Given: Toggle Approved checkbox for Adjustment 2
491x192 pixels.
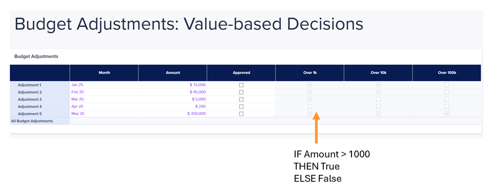Looking at the screenshot, I should [x=241, y=92].
